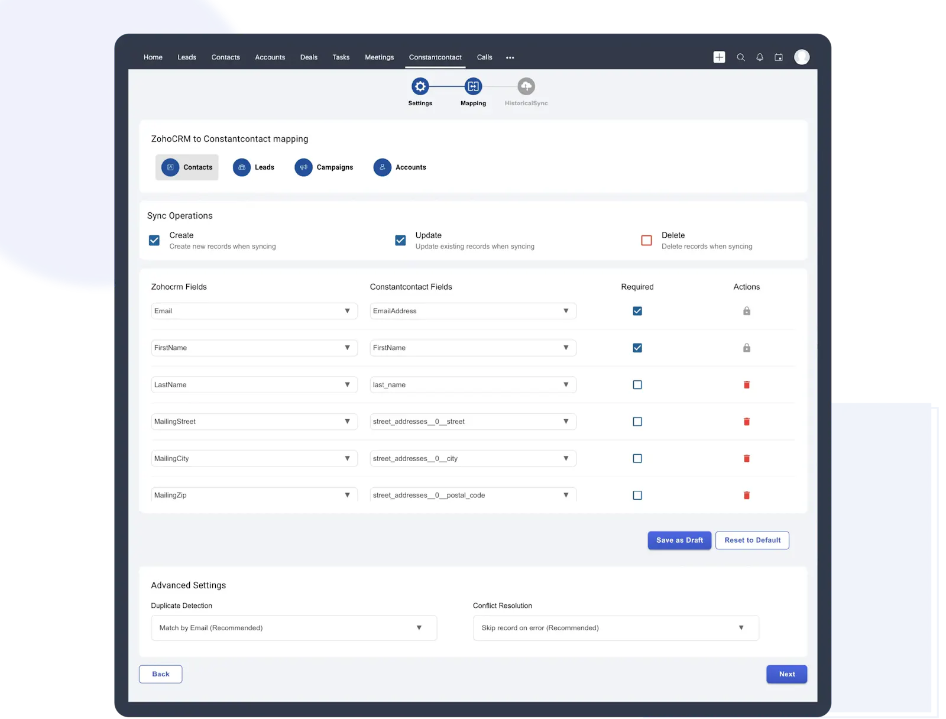Click the plus quick-create icon in top bar

point(719,57)
